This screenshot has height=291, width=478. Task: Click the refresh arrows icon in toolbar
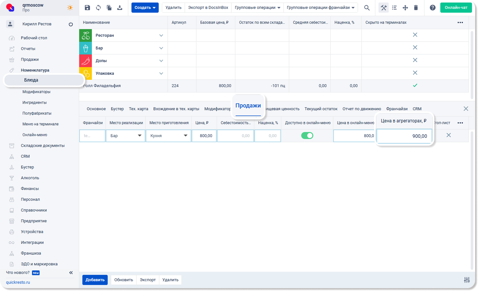point(98,8)
